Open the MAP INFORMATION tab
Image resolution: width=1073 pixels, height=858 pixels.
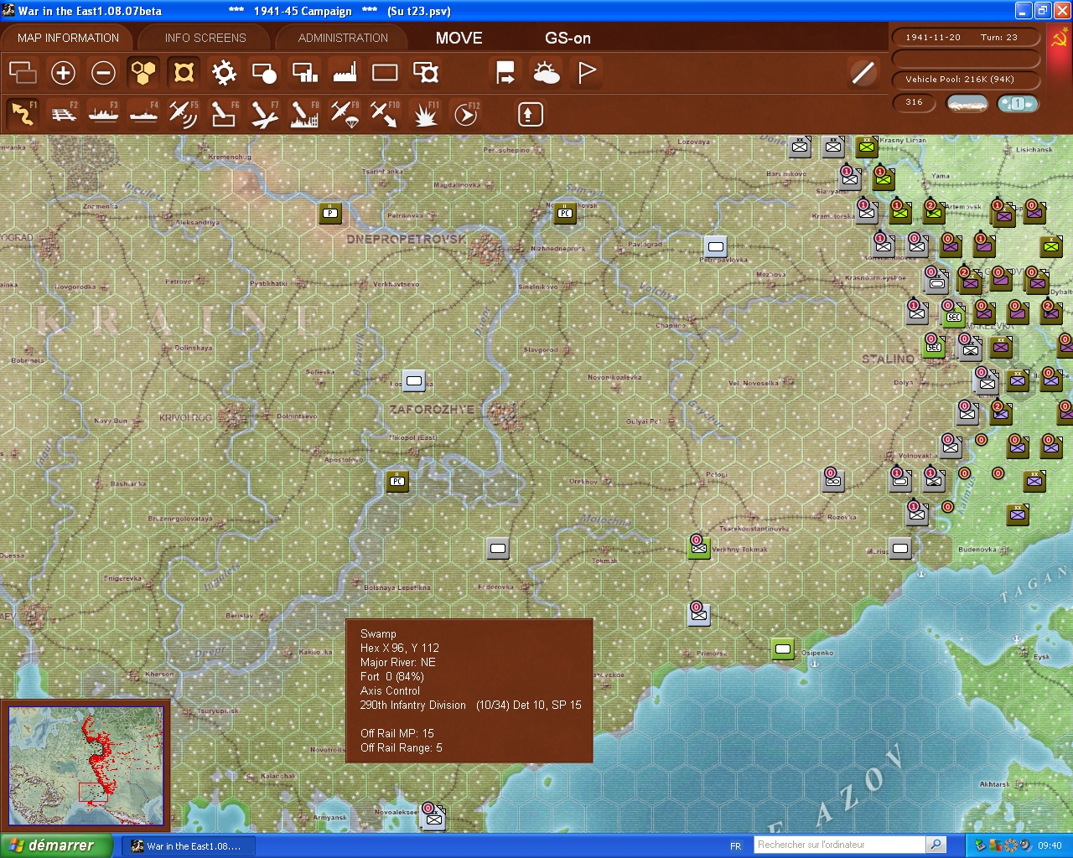point(68,38)
